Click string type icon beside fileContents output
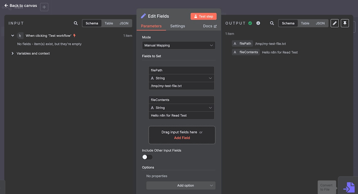Screen dimensions: 358x194 click(x=235, y=52)
